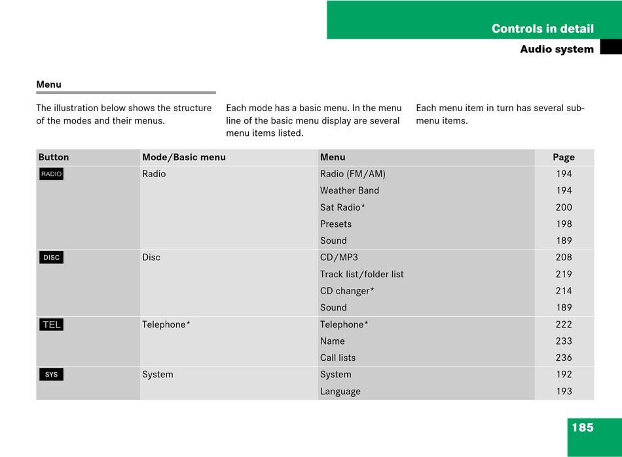Viewport: 622px width, 457px height.
Task: Click the CD/MP3 menu entry
Action: 338,258
